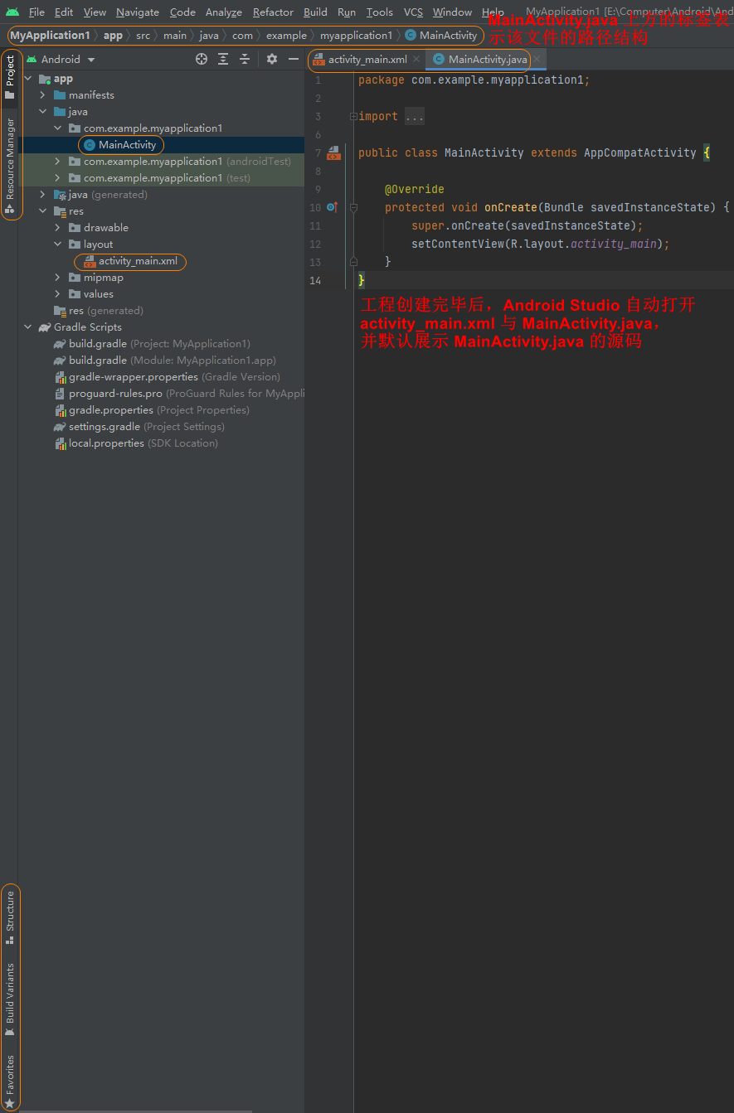Viewport: 734px width, 1113px height.
Task: Select activity_main.xml in the project tree
Action: click(131, 261)
